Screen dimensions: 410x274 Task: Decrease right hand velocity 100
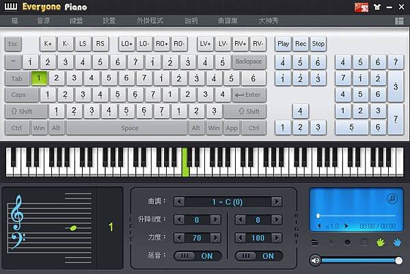coord(241,238)
